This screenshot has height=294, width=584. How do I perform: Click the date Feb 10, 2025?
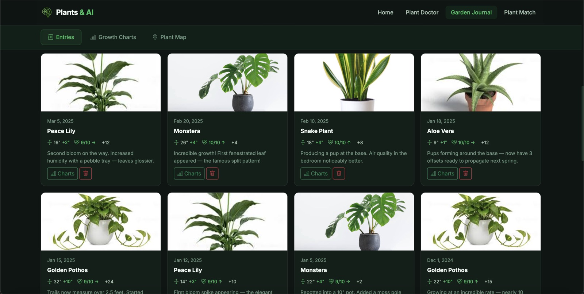(x=314, y=121)
